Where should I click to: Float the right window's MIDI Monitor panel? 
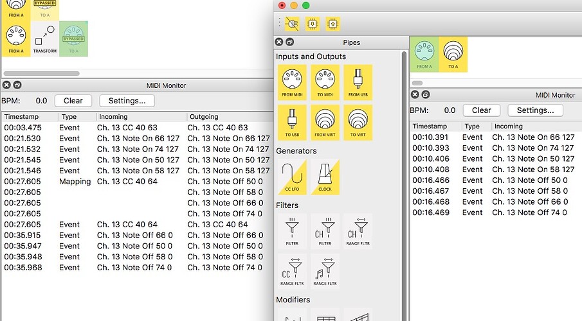pyautogui.click(x=426, y=95)
